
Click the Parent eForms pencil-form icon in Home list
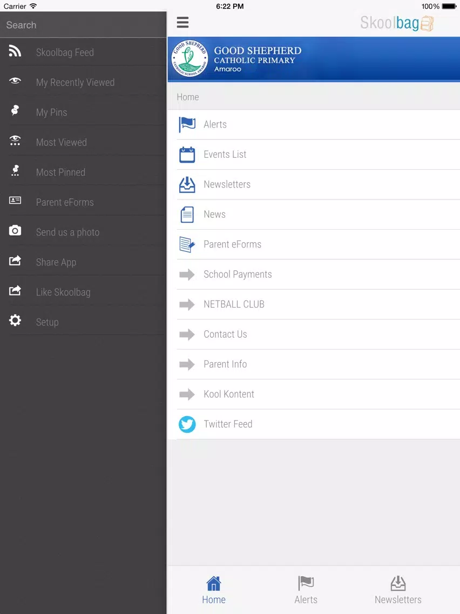click(187, 244)
